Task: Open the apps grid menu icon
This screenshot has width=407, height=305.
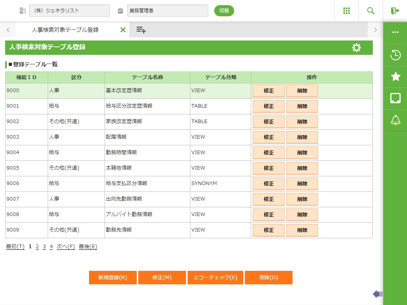Action: click(x=347, y=11)
